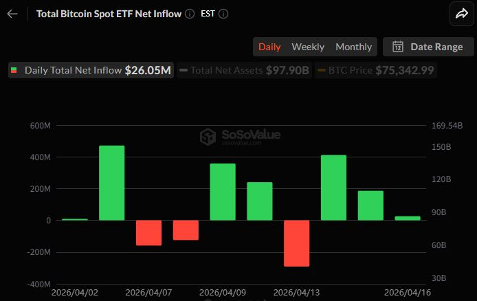477x301 pixels.
Task: Switch to the Monthly interval tab
Action: pos(353,47)
